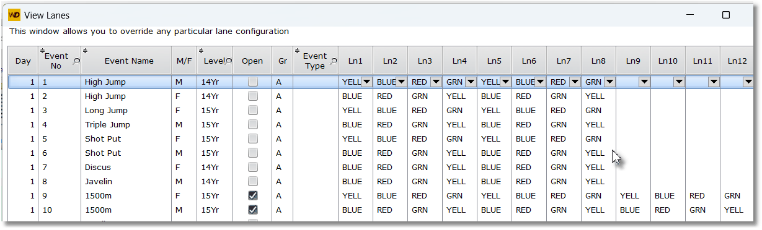
Task: Click the M/F column header
Action: [184, 61]
